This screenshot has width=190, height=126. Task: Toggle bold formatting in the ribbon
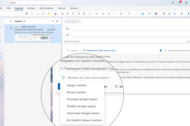point(27,14)
